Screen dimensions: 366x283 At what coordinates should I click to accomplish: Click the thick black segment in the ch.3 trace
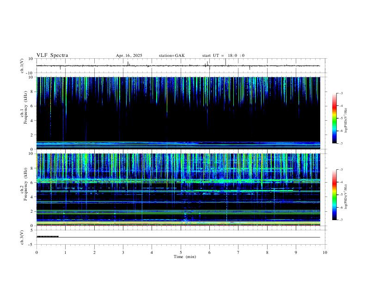tap(48, 237)
